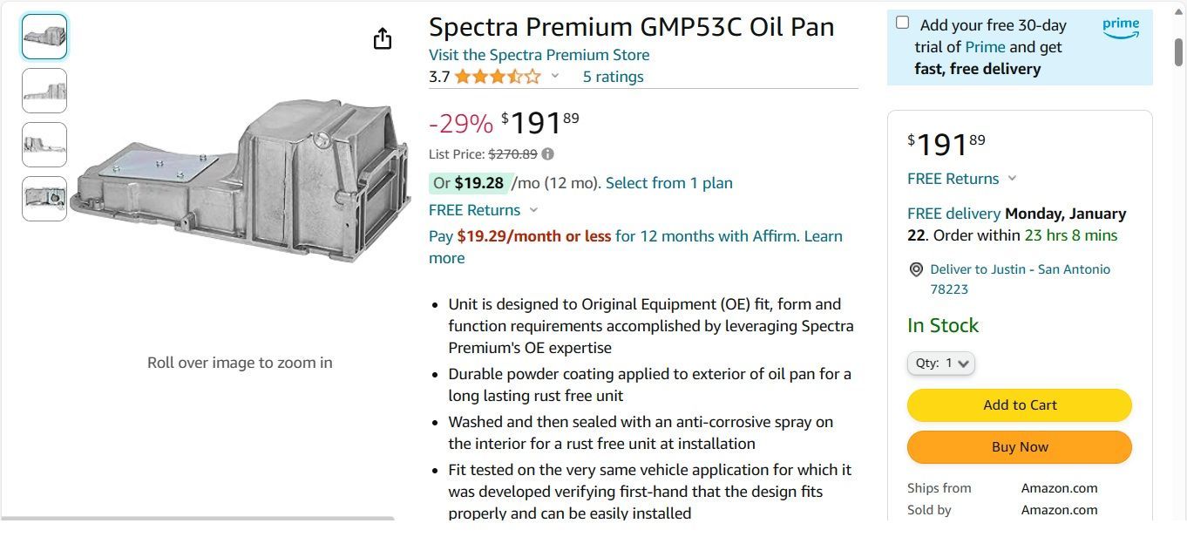Viewport: 1187px width, 537px height.
Task: Expand the rating breakdown chevron
Action: [555, 77]
